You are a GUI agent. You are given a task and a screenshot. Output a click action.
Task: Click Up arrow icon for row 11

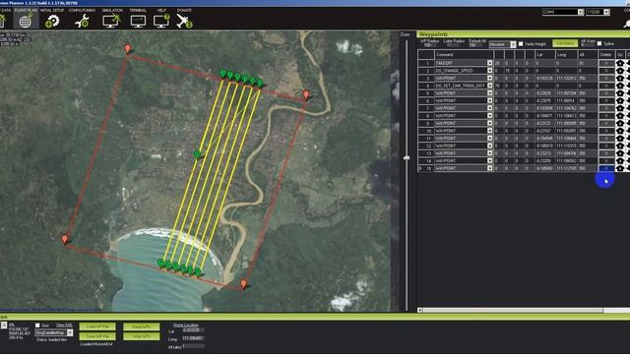620,138
